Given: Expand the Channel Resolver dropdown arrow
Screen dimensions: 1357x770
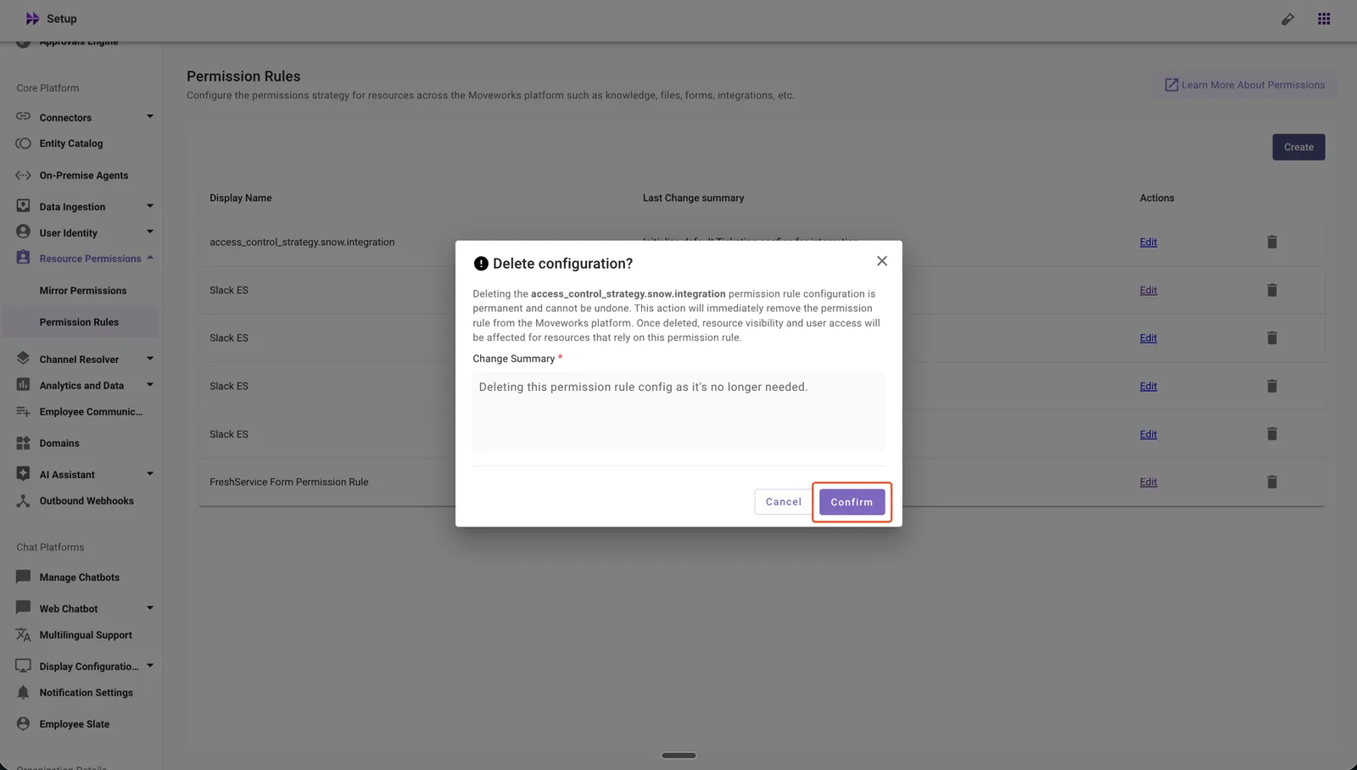Looking at the screenshot, I should point(150,359).
